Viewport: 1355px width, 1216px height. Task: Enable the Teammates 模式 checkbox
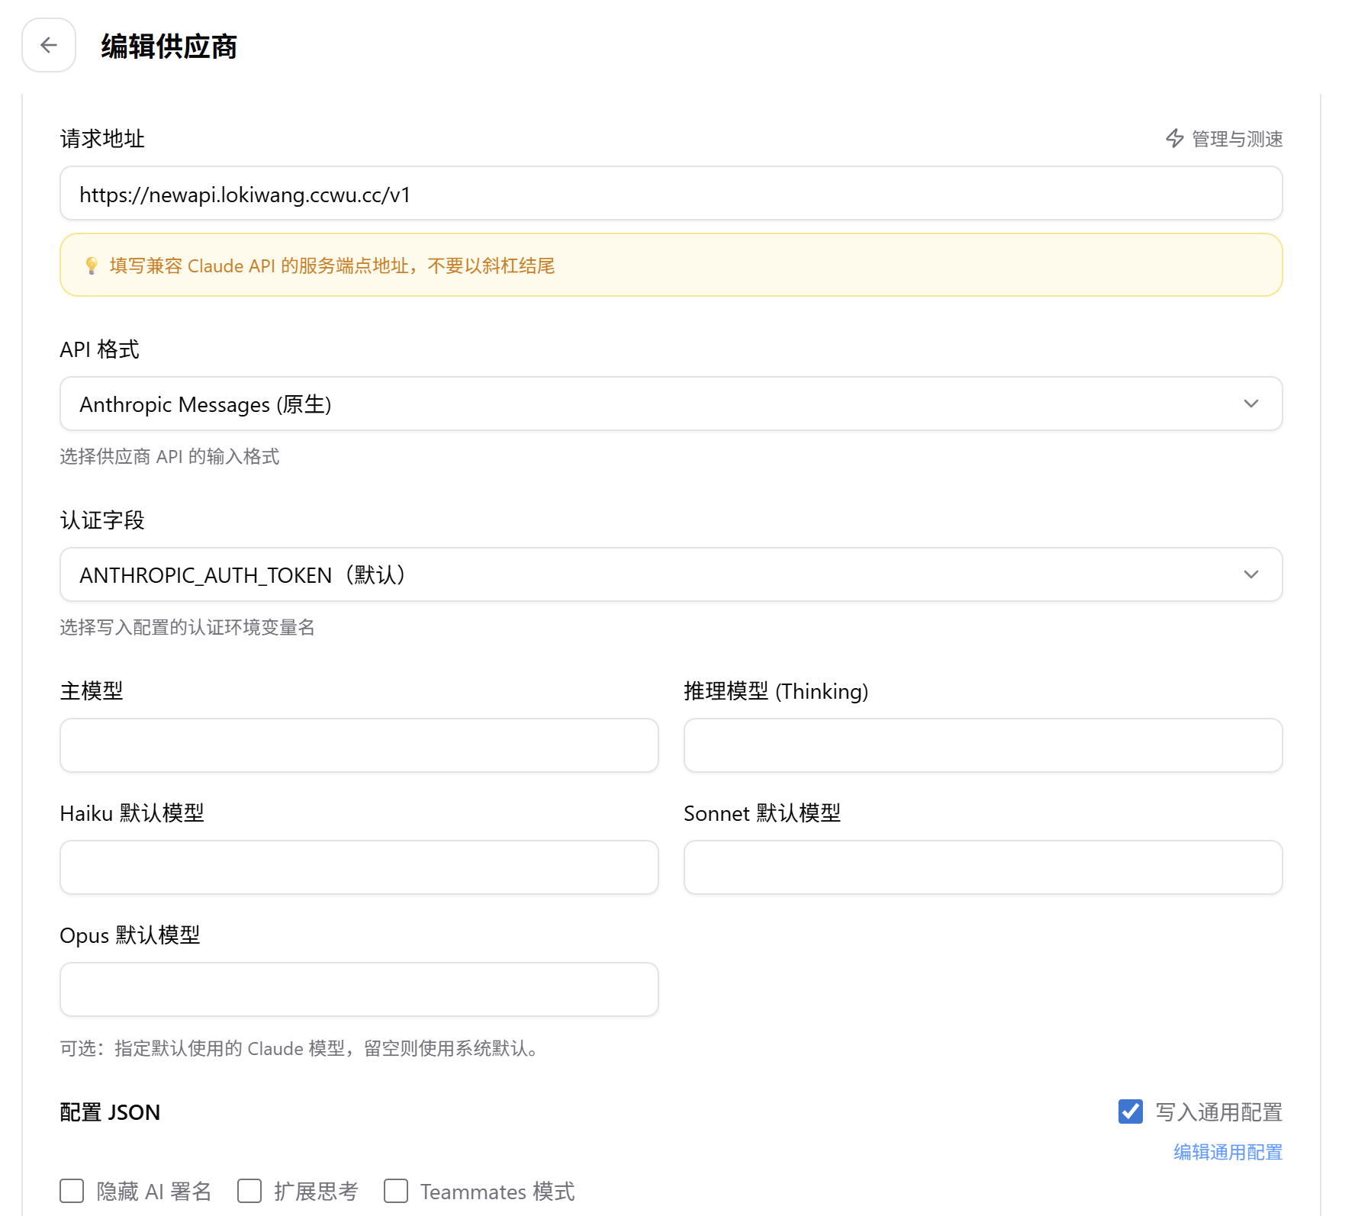point(396,1191)
